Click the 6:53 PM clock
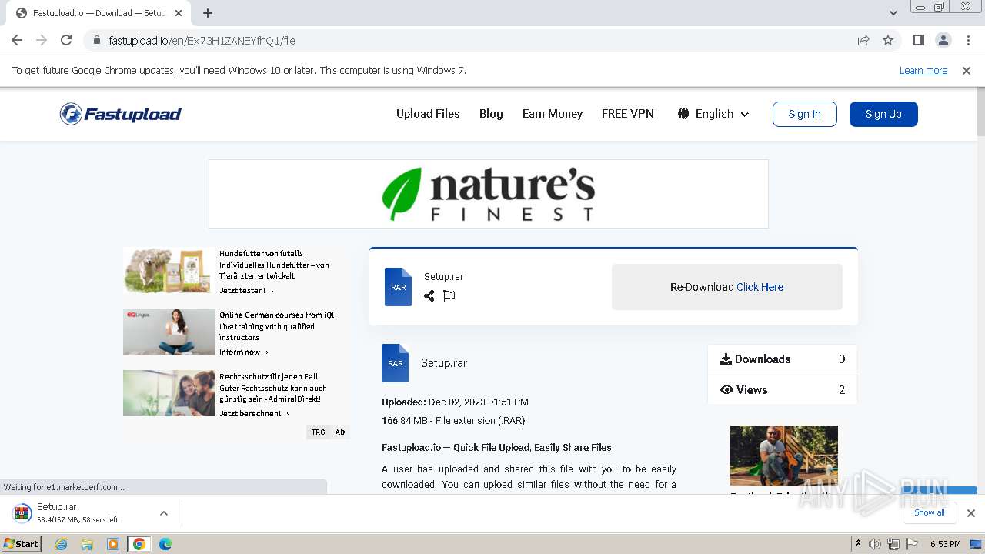The width and height of the screenshot is (985, 554). pyautogui.click(x=946, y=544)
